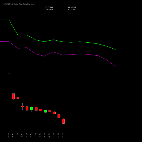Click the open value O: 4.05

pyautogui.click(x=49, y=10)
